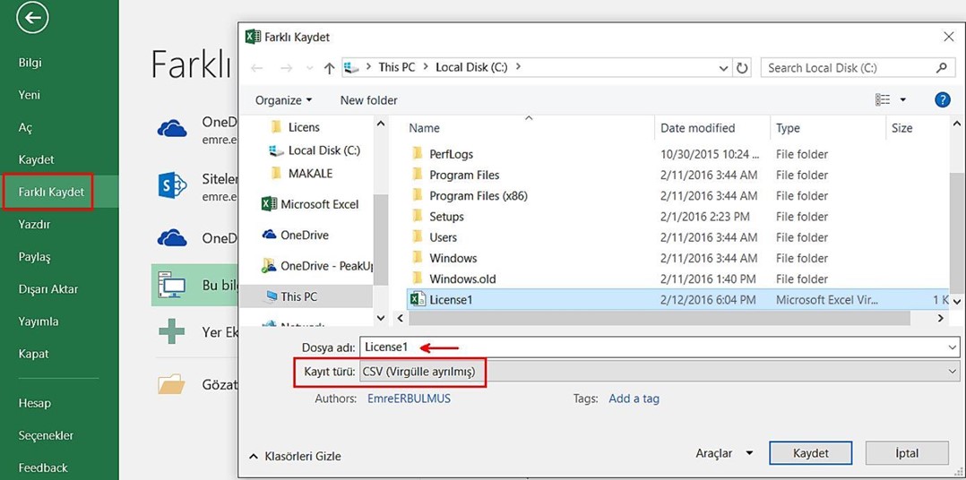
Task: Expand the view options dropdown arrow
Action: click(903, 99)
